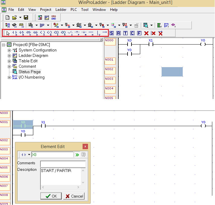Viewport: 215px width, 205px height.
Task: Open the Ladder menu
Action: tap(61, 10)
